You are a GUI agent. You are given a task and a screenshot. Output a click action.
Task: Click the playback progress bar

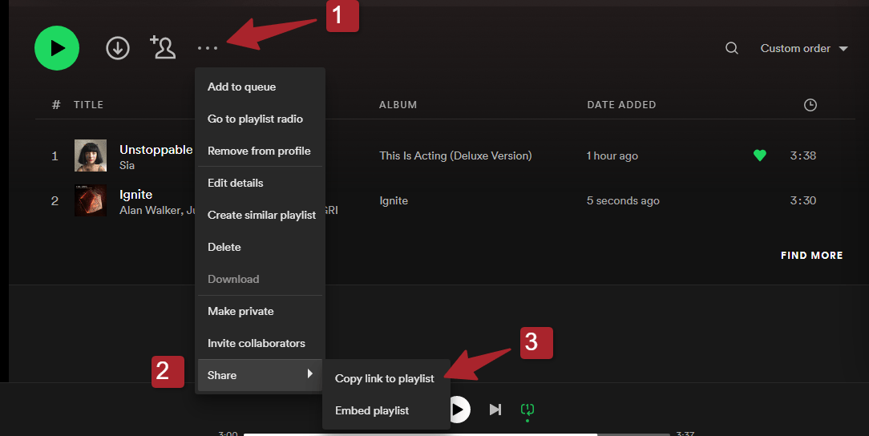pyautogui.click(x=457, y=434)
